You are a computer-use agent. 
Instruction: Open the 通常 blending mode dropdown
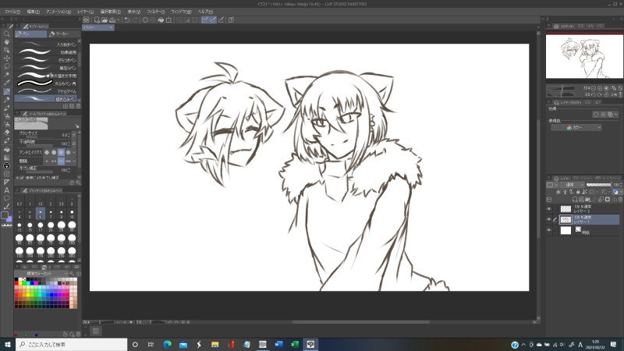pyautogui.click(x=572, y=185)
